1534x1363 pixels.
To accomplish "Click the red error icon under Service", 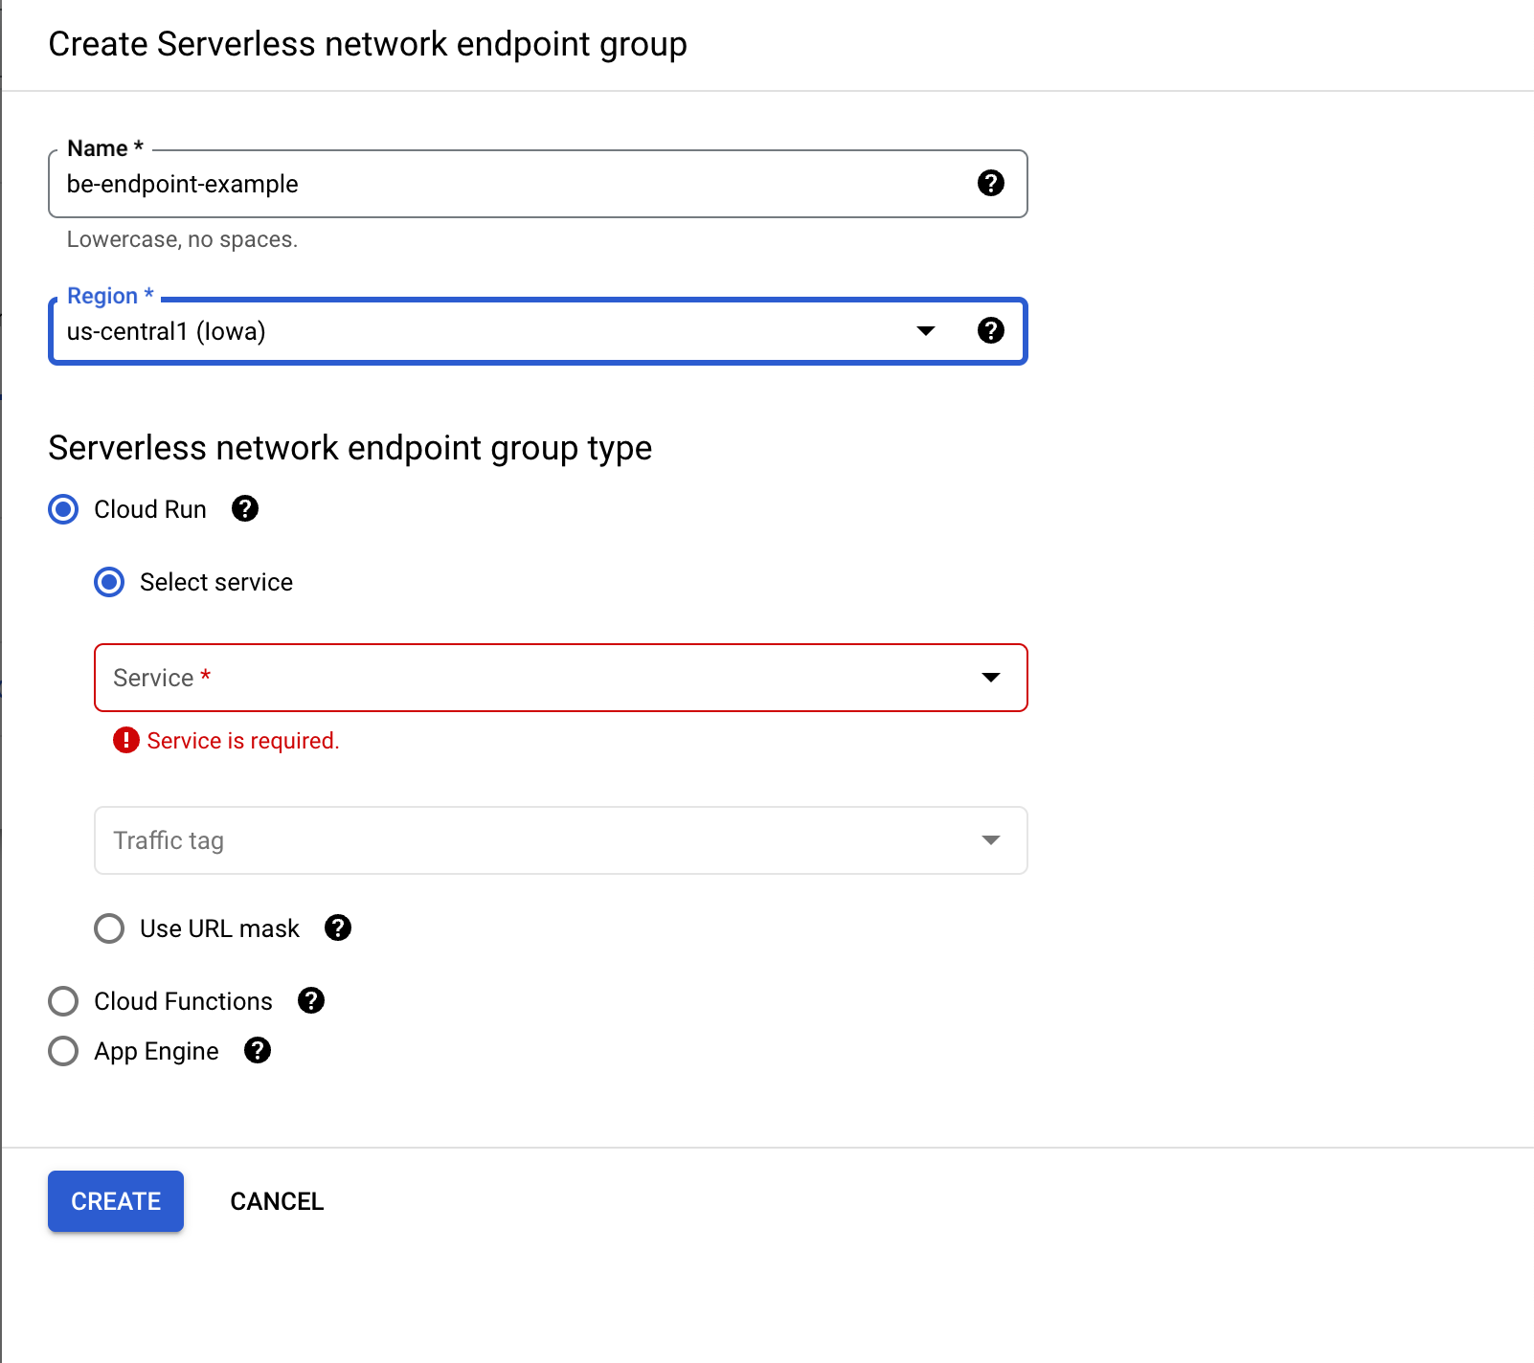I will pos(126,740).
